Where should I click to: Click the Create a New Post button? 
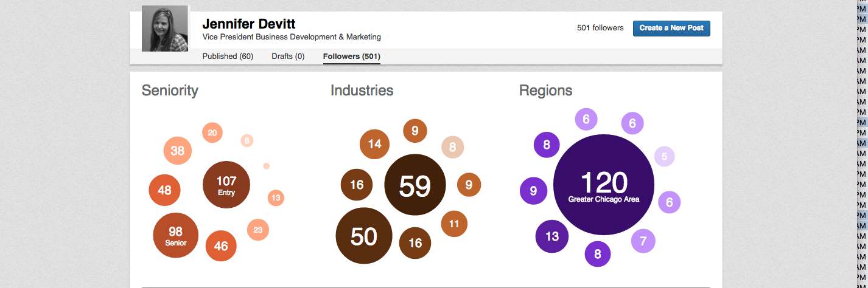[x=671, y=28]
